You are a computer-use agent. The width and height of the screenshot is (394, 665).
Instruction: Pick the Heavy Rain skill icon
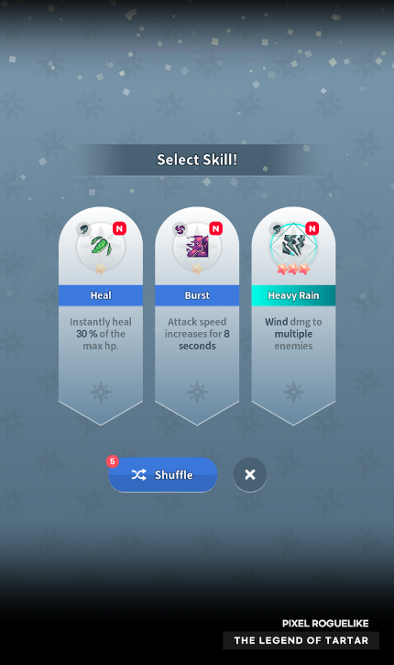click(293, 246)
